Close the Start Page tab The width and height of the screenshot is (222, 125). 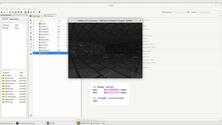42,16
